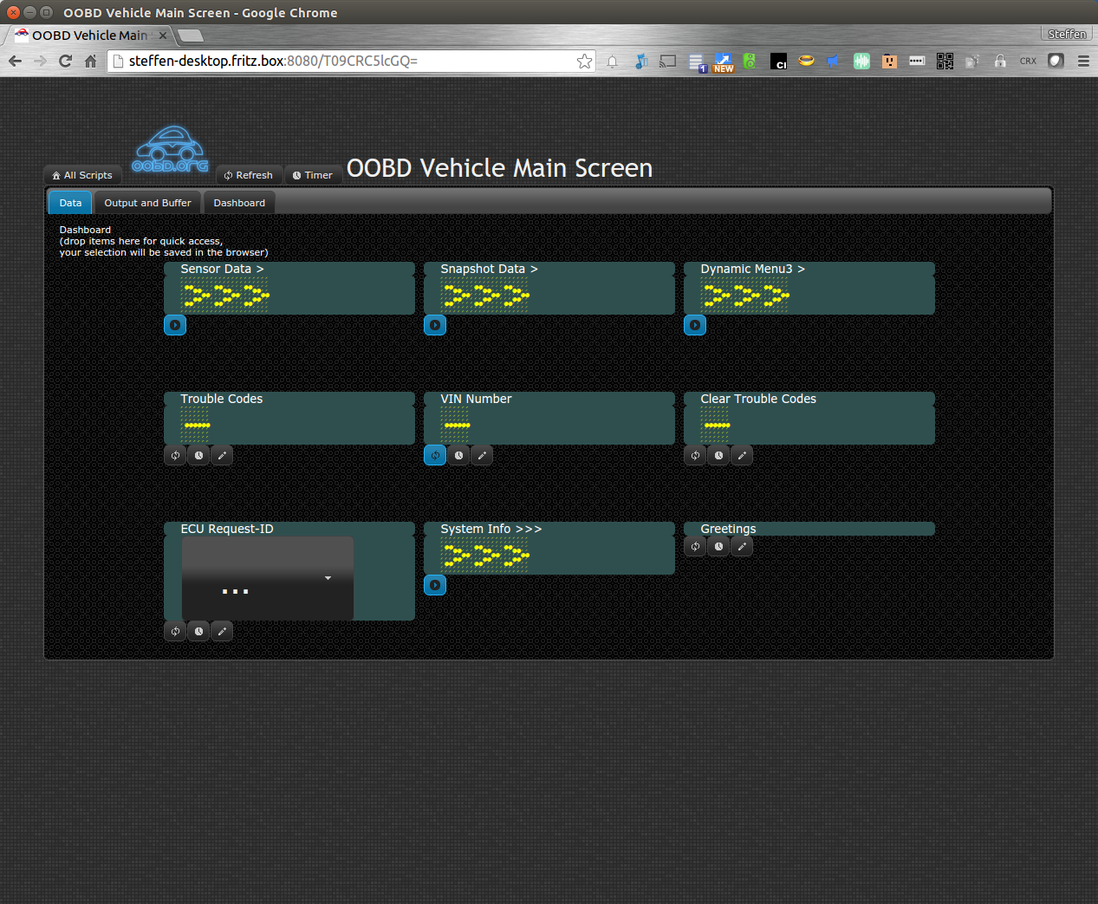This screenshot has width=1098, height=904.
Task: Click the refresh icon under Trouble Codes
Action: pyautogui.click(x=175, y=455)
